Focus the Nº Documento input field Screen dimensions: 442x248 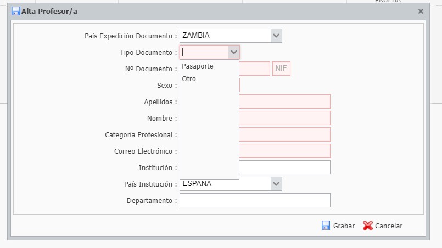tap(254, 69)
